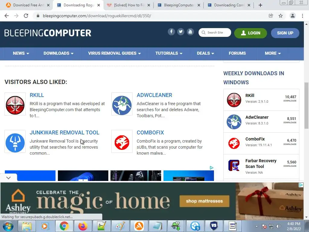Expand the TUTORIALS menu
This screenshot has height=232, width=309.
click(x=169, y=53)
